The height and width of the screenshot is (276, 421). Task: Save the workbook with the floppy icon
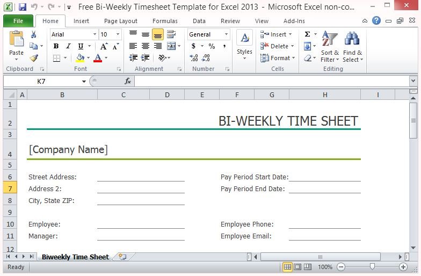point(23,6)
